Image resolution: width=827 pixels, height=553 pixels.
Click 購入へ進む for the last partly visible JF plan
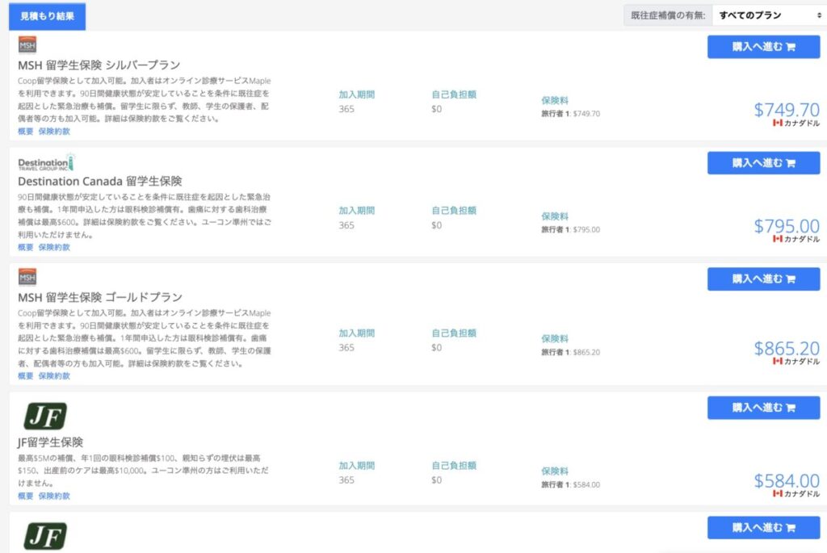coord(763,528)
